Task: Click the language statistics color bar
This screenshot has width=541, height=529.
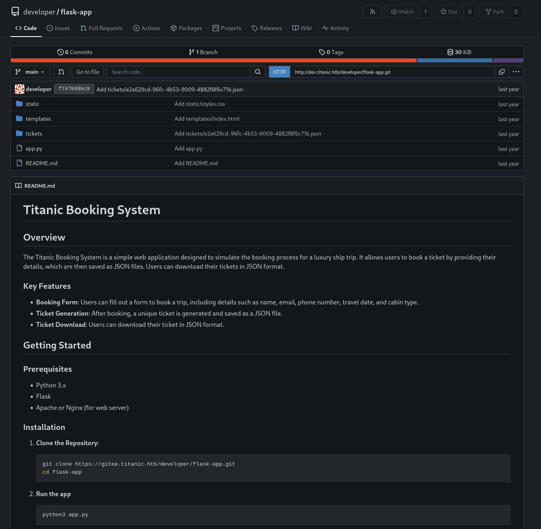Action: pos(267,60)
